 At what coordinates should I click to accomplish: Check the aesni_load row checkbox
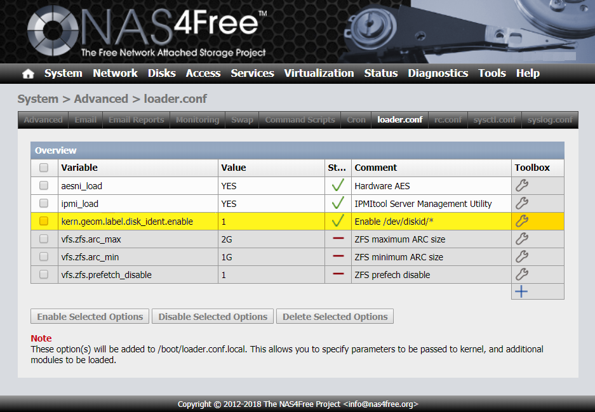44,186
